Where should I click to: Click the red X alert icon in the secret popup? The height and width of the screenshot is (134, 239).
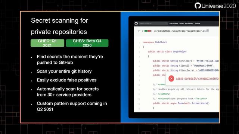171,79
